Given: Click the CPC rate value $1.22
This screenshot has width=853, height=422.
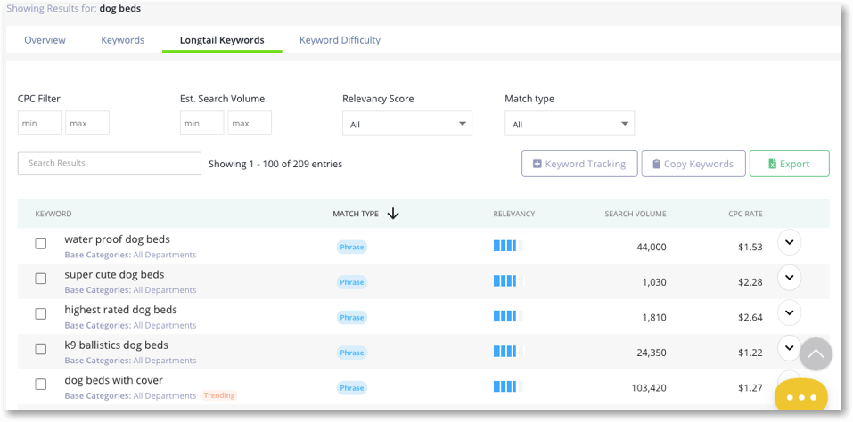Looking at the screenshot, I should 750,353.
